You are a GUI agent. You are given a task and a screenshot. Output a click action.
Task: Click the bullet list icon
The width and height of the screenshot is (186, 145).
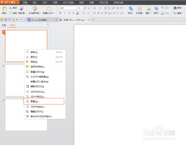click(x=95, y=8)
